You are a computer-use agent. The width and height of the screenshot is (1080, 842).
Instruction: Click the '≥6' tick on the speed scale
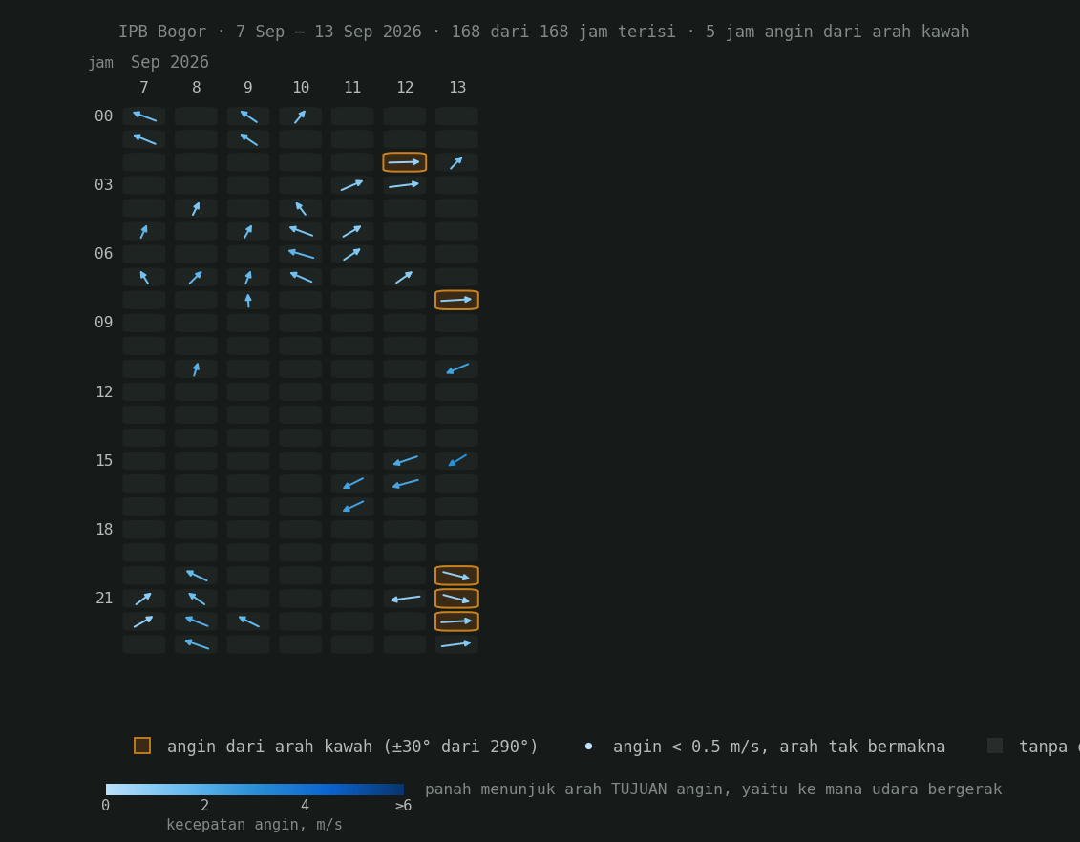pos(404,806)
